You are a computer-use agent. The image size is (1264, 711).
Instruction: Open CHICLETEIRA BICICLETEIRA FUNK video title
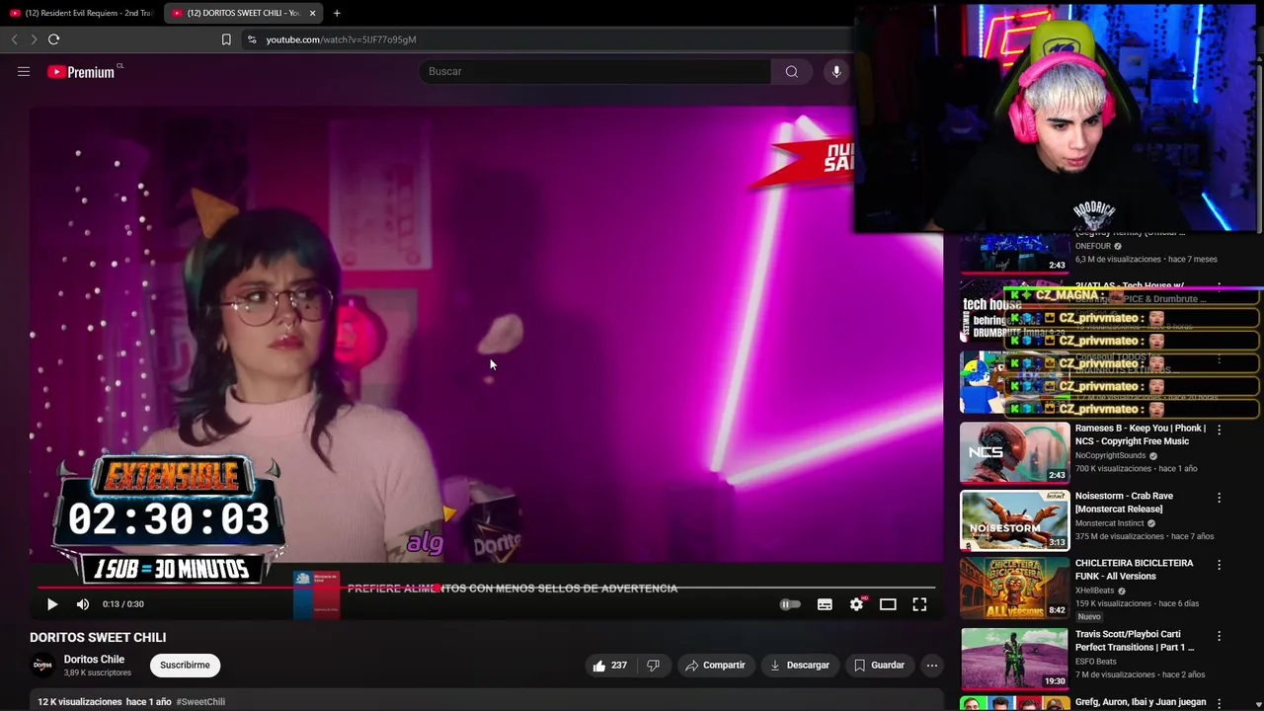pos(1134,570)
